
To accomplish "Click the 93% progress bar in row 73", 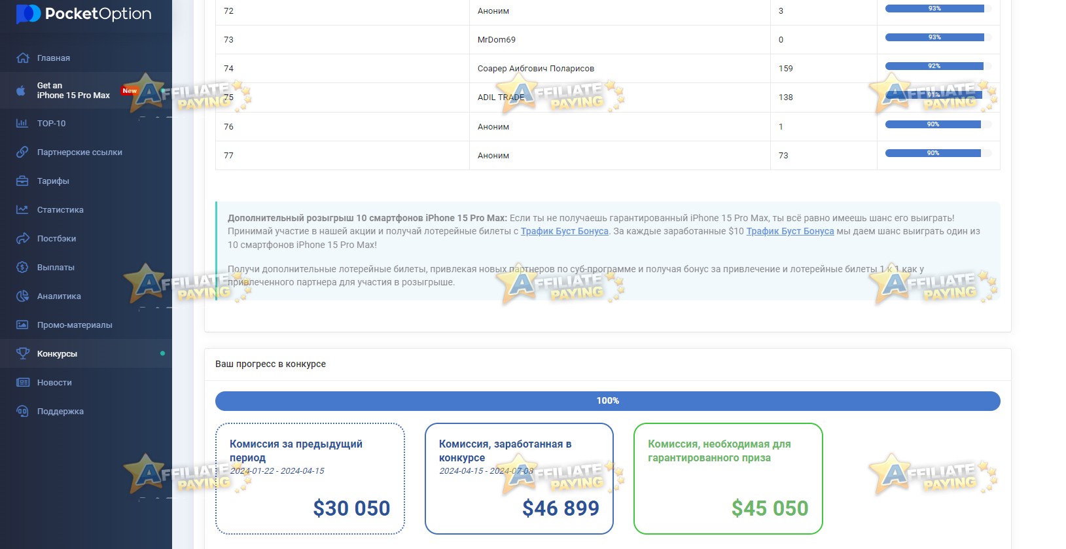I will (x=938, y=37).
